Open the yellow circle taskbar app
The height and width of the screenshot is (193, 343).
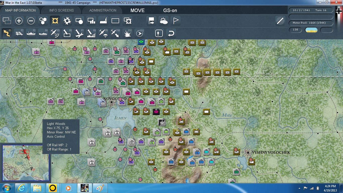point(53,188)
